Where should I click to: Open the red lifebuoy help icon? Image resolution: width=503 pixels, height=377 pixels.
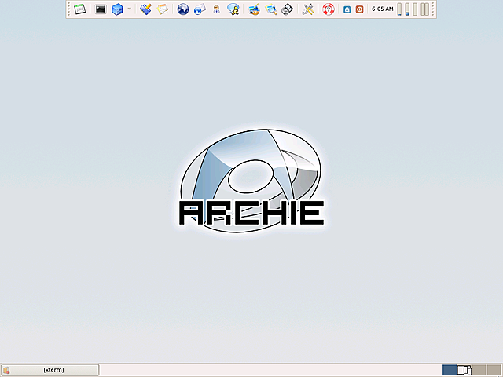[x=329, y=9]
